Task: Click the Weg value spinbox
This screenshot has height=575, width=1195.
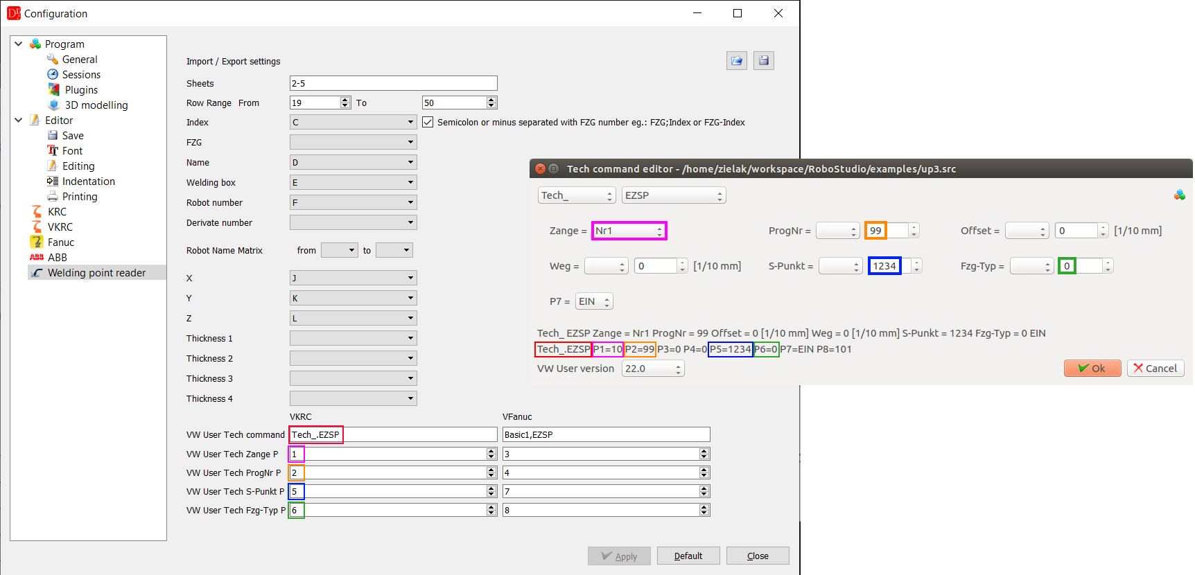Action: (661, 266)
